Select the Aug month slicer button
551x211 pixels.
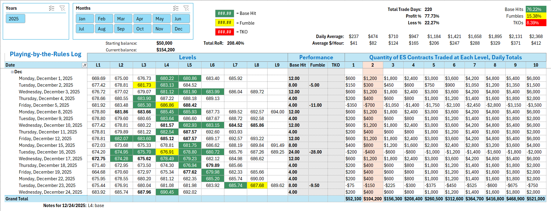tap(104, 29)
